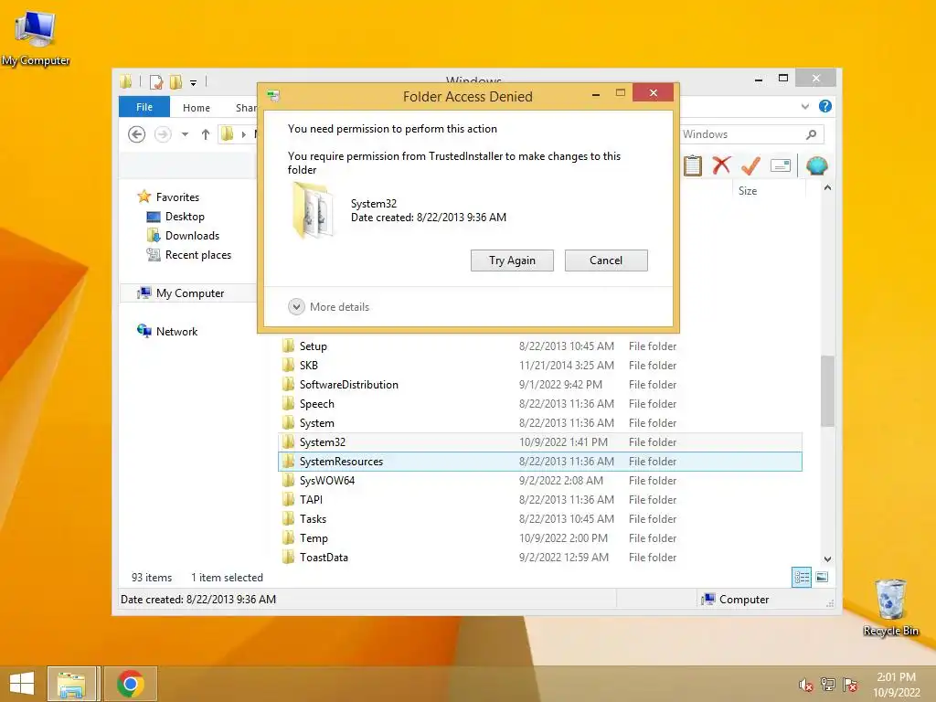Click the SKB folder's icon

288,366
